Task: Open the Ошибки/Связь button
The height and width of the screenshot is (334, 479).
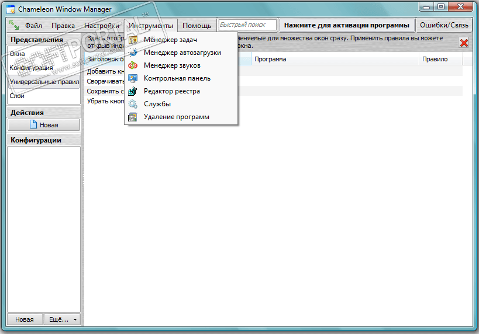Action: 444,25
